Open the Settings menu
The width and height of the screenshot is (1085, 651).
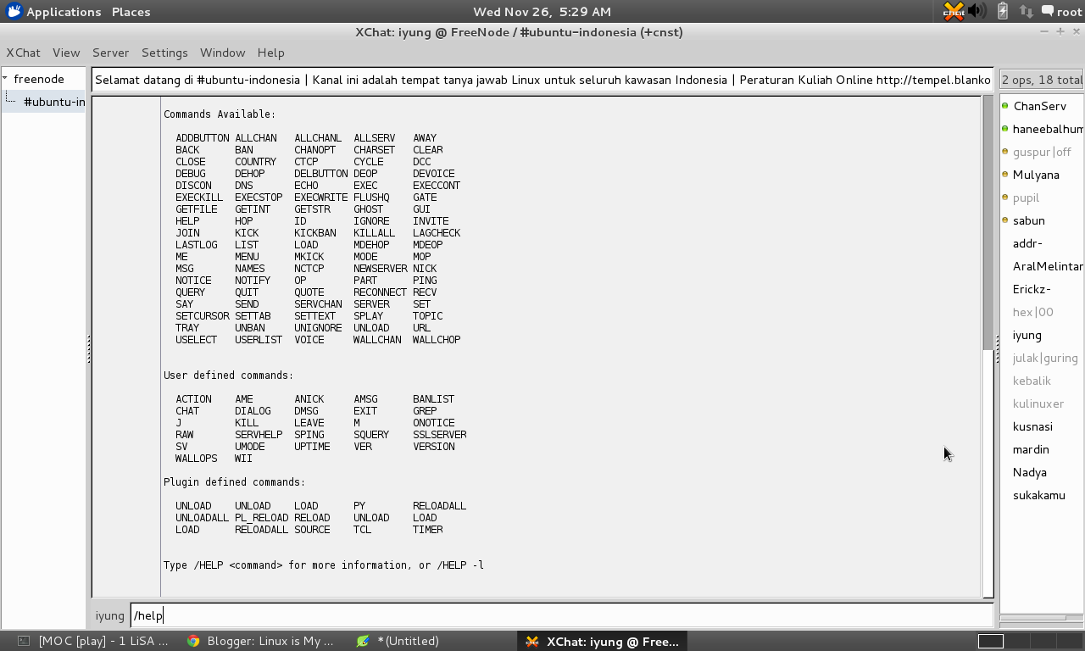pyautogui.click(x=164, y=53)
